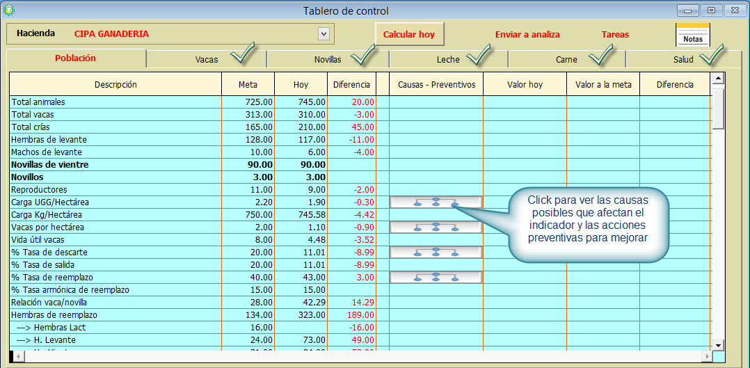Click the Causes - Preventivos column header

pos(436,84)
